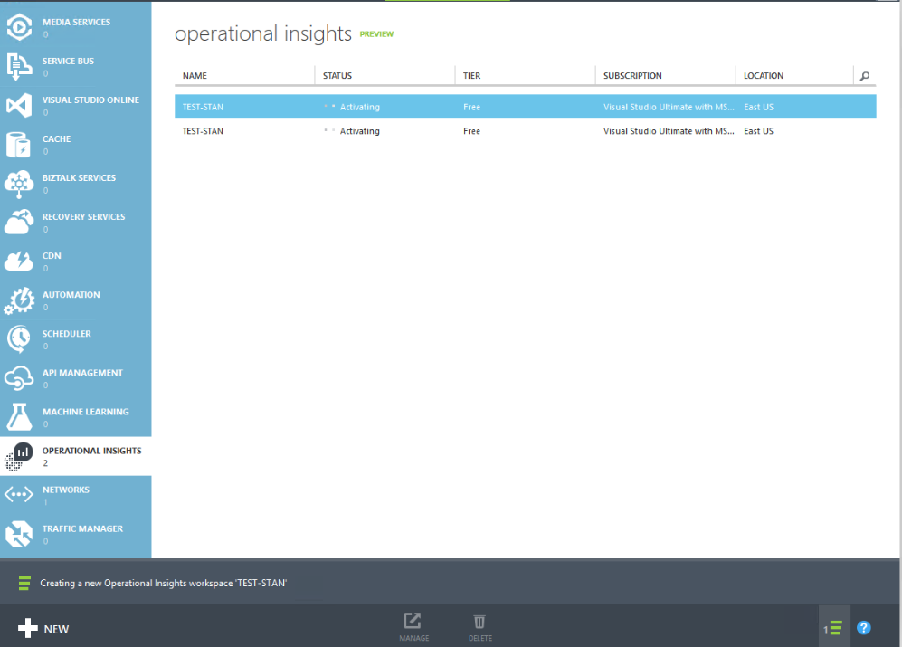Screen dimensions: 902x647
Task: Open Media Services in sidebar
Action: (75, 27)
